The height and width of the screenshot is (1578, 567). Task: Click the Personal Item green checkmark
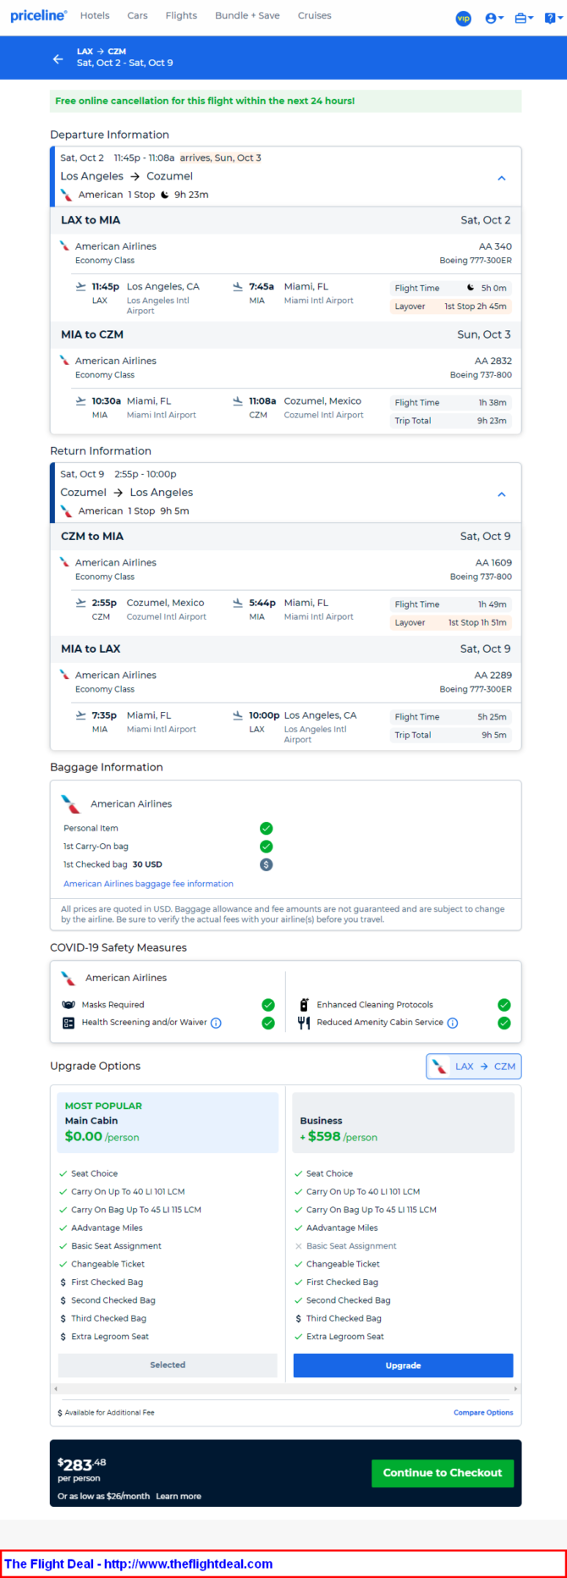[266, 828]
